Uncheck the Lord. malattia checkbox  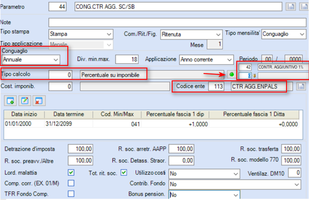pyautogui.click(x=71, y=173)
